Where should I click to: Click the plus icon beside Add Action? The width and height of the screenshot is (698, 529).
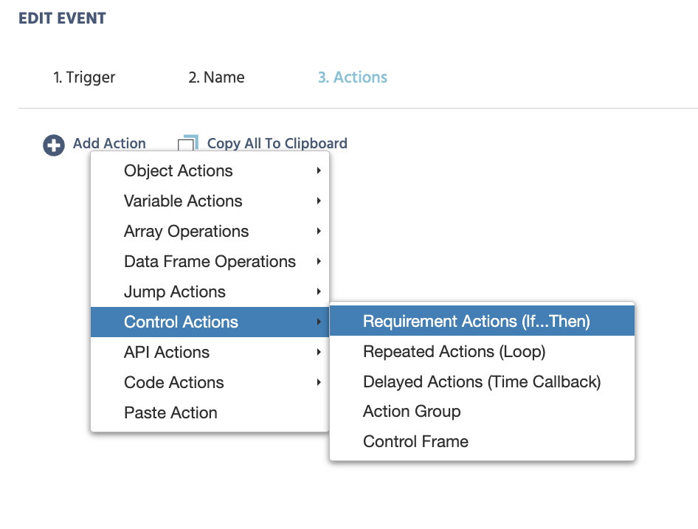pyautogui.click(x=53, y=145)
